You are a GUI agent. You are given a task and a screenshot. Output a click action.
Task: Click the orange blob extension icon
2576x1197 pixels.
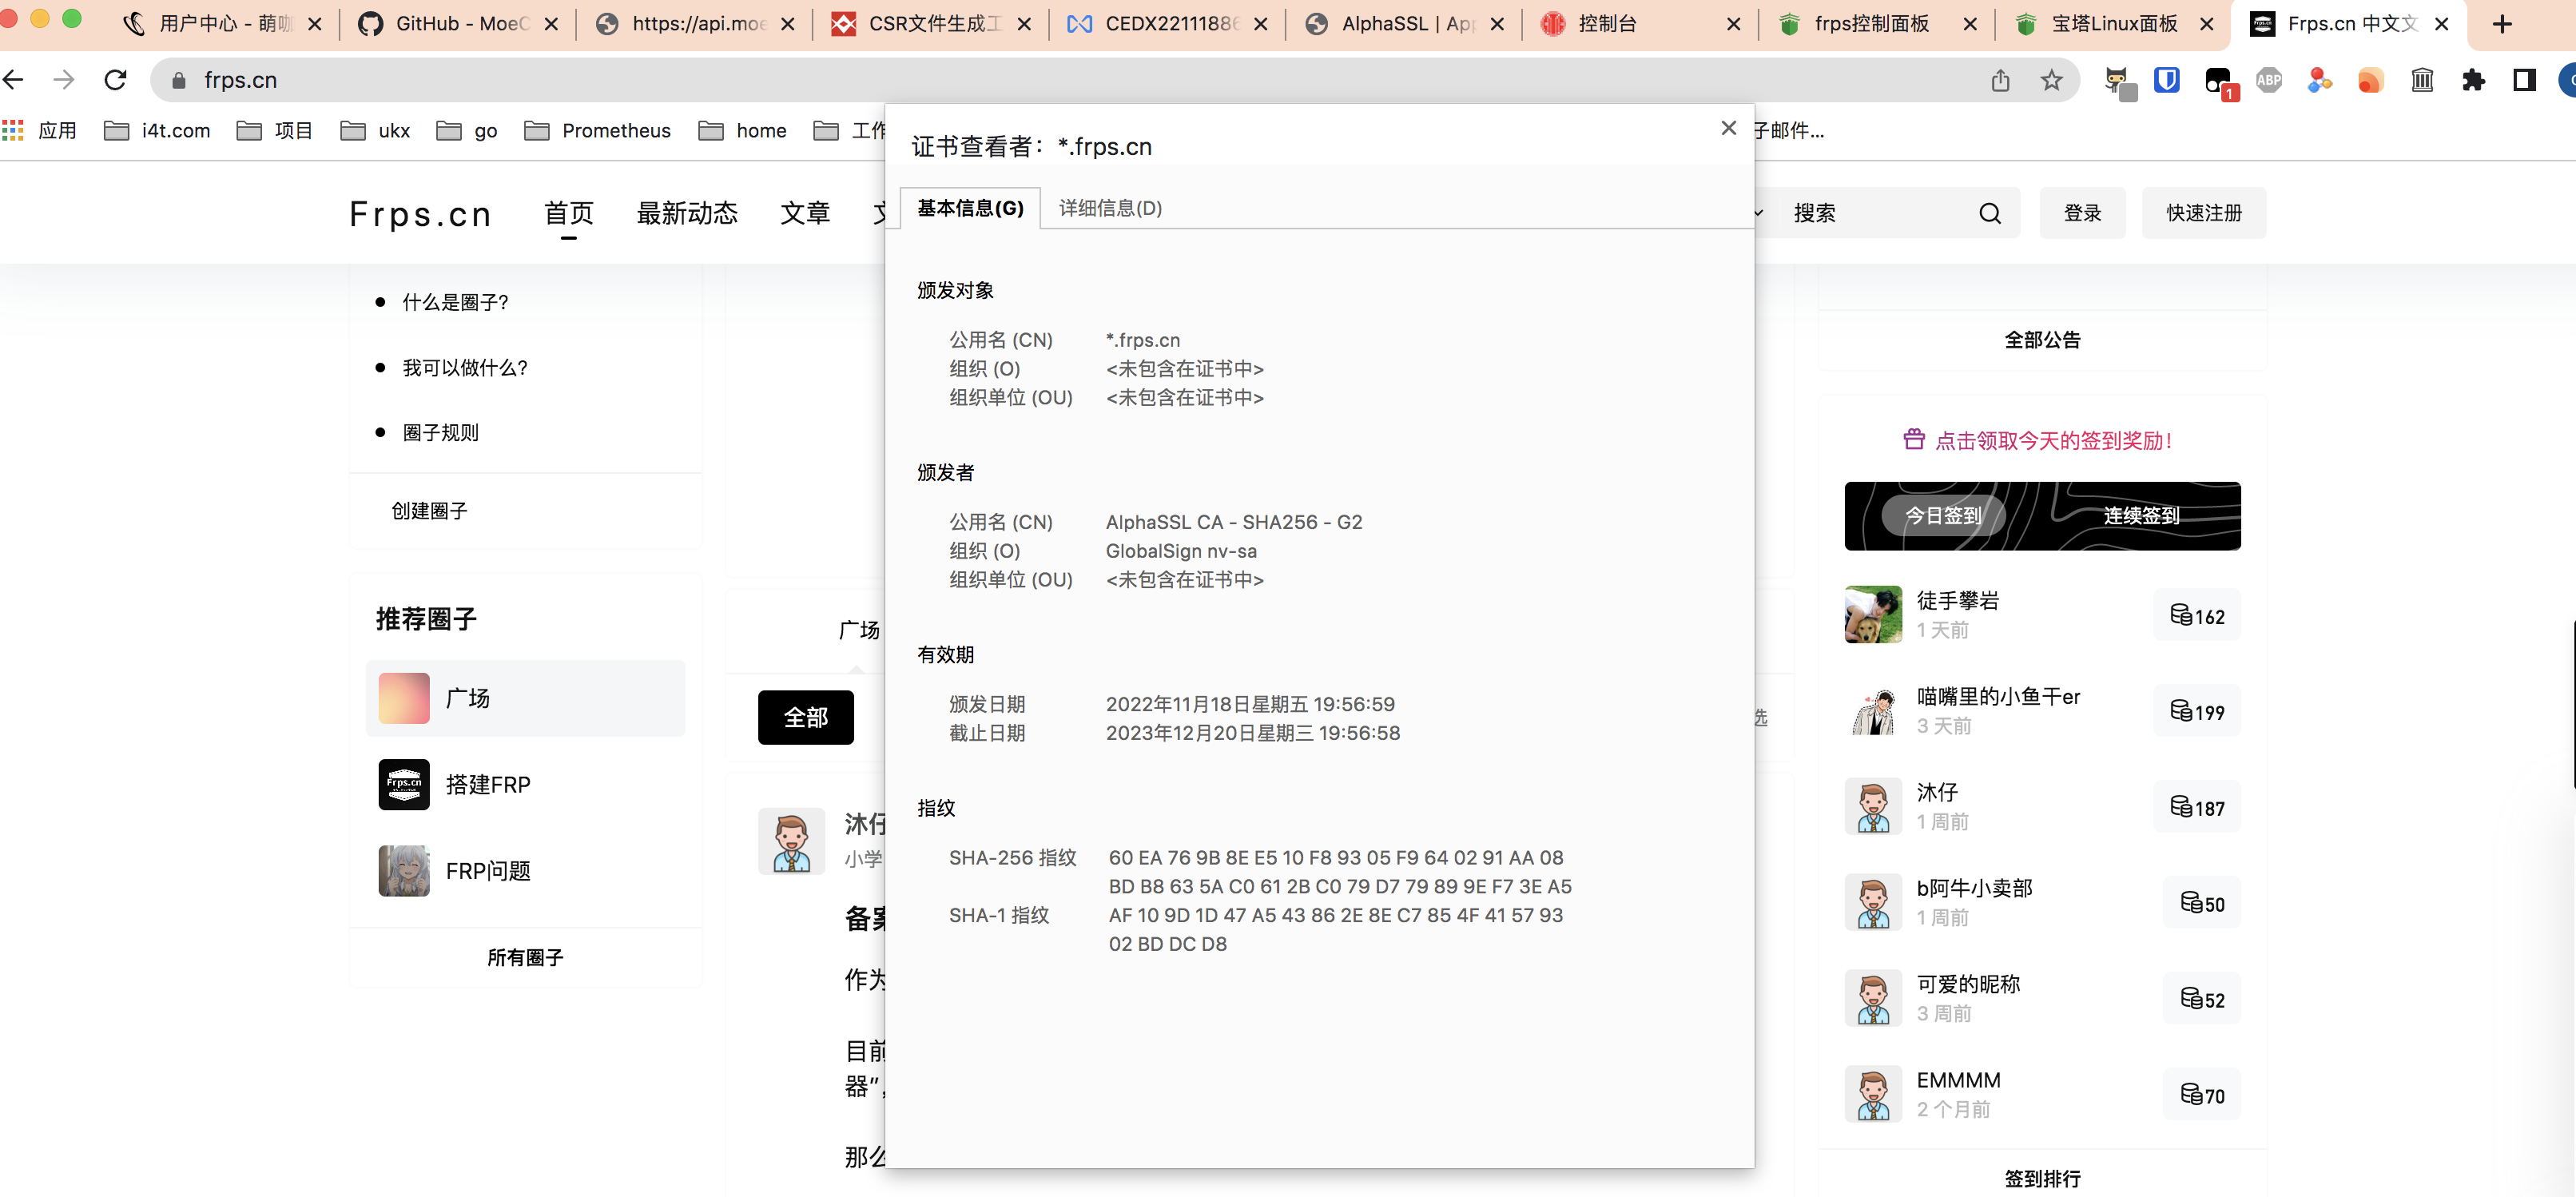coord(2371,80)
